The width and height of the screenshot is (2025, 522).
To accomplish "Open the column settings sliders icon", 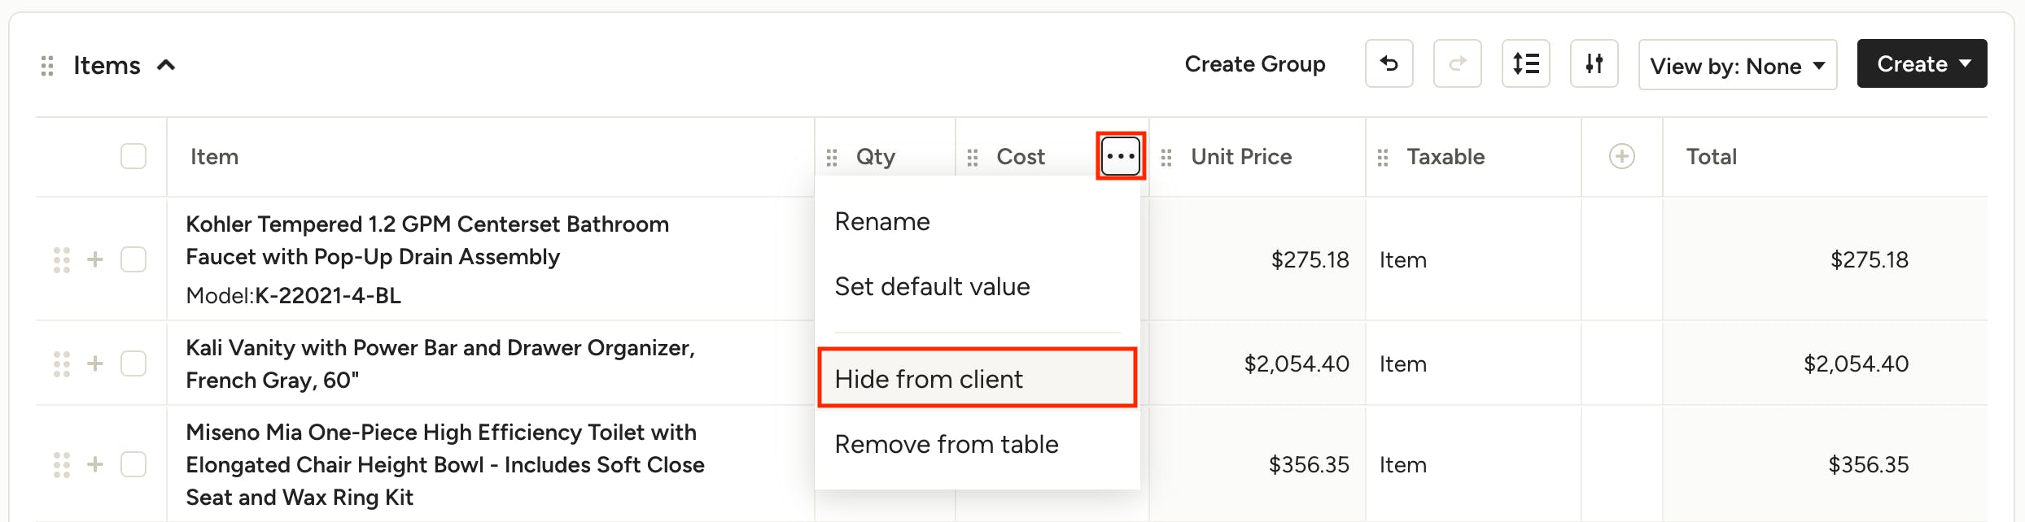I will point(1594,63).
